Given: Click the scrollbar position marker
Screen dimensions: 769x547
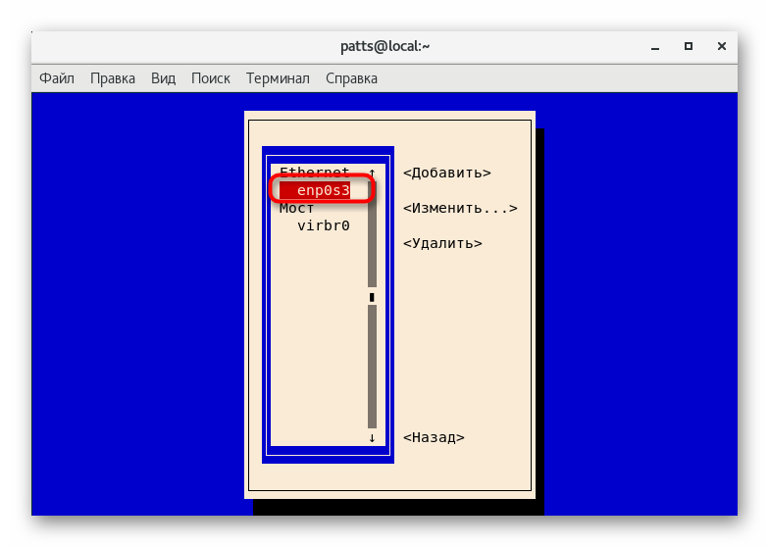Looking at the screenshot, I should (372, 298).
